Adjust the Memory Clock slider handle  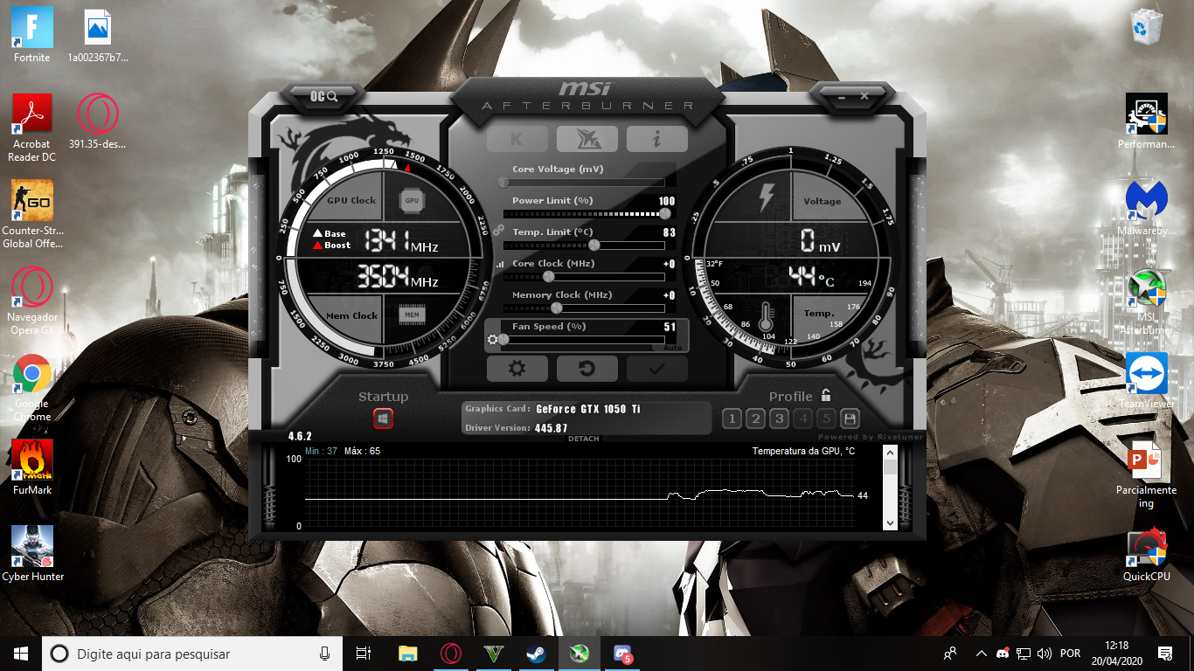tap(556, 308)
